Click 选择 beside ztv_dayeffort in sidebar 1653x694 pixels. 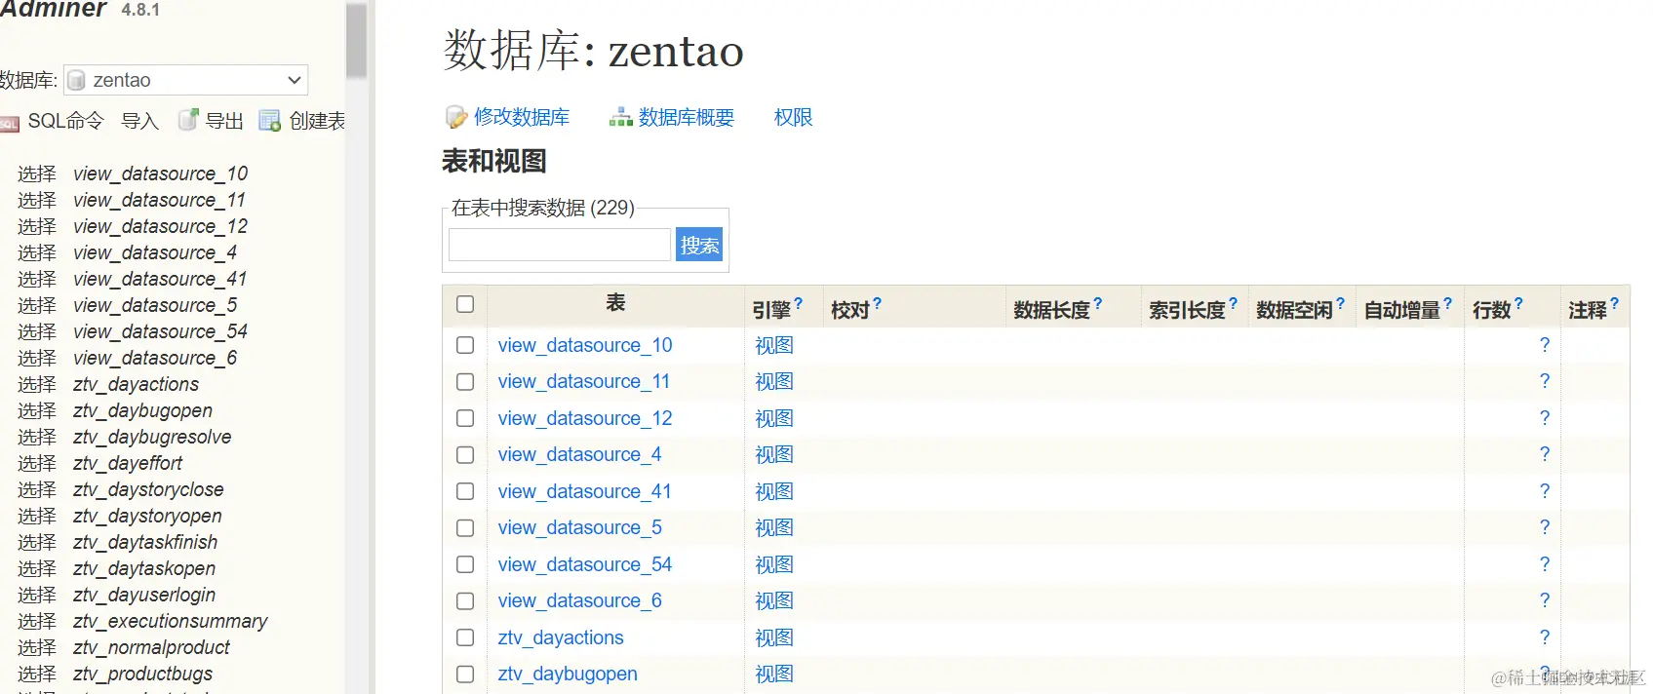click(37, 463)
